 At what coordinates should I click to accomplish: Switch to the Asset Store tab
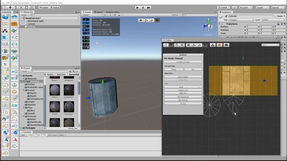[x=113, y=12]
